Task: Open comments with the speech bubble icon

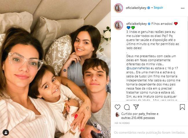Action: coord(127,107)
